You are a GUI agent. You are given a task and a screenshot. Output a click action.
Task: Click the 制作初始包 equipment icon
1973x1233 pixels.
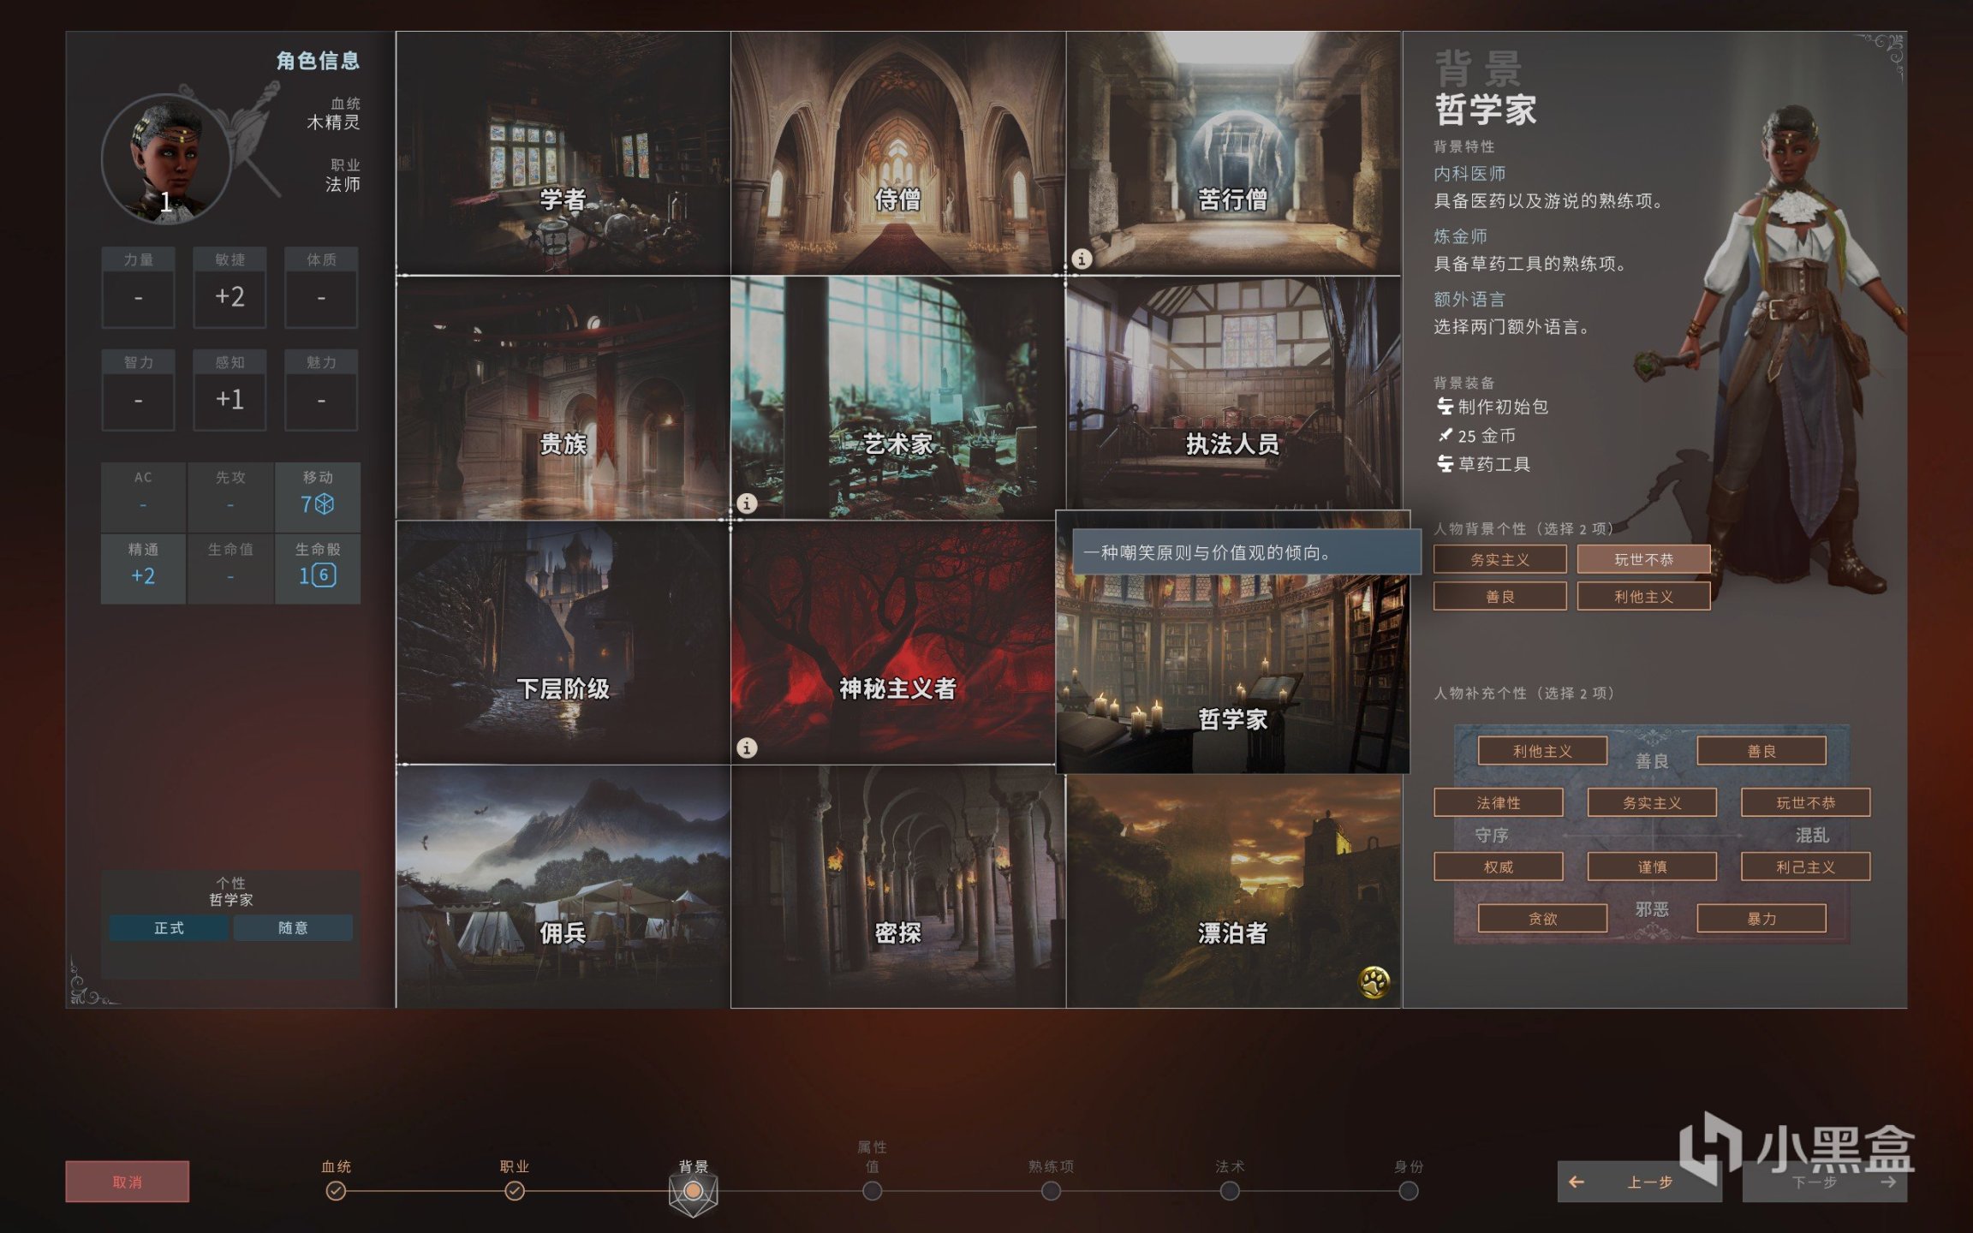pyautogui.click(x=1445, y=407)
